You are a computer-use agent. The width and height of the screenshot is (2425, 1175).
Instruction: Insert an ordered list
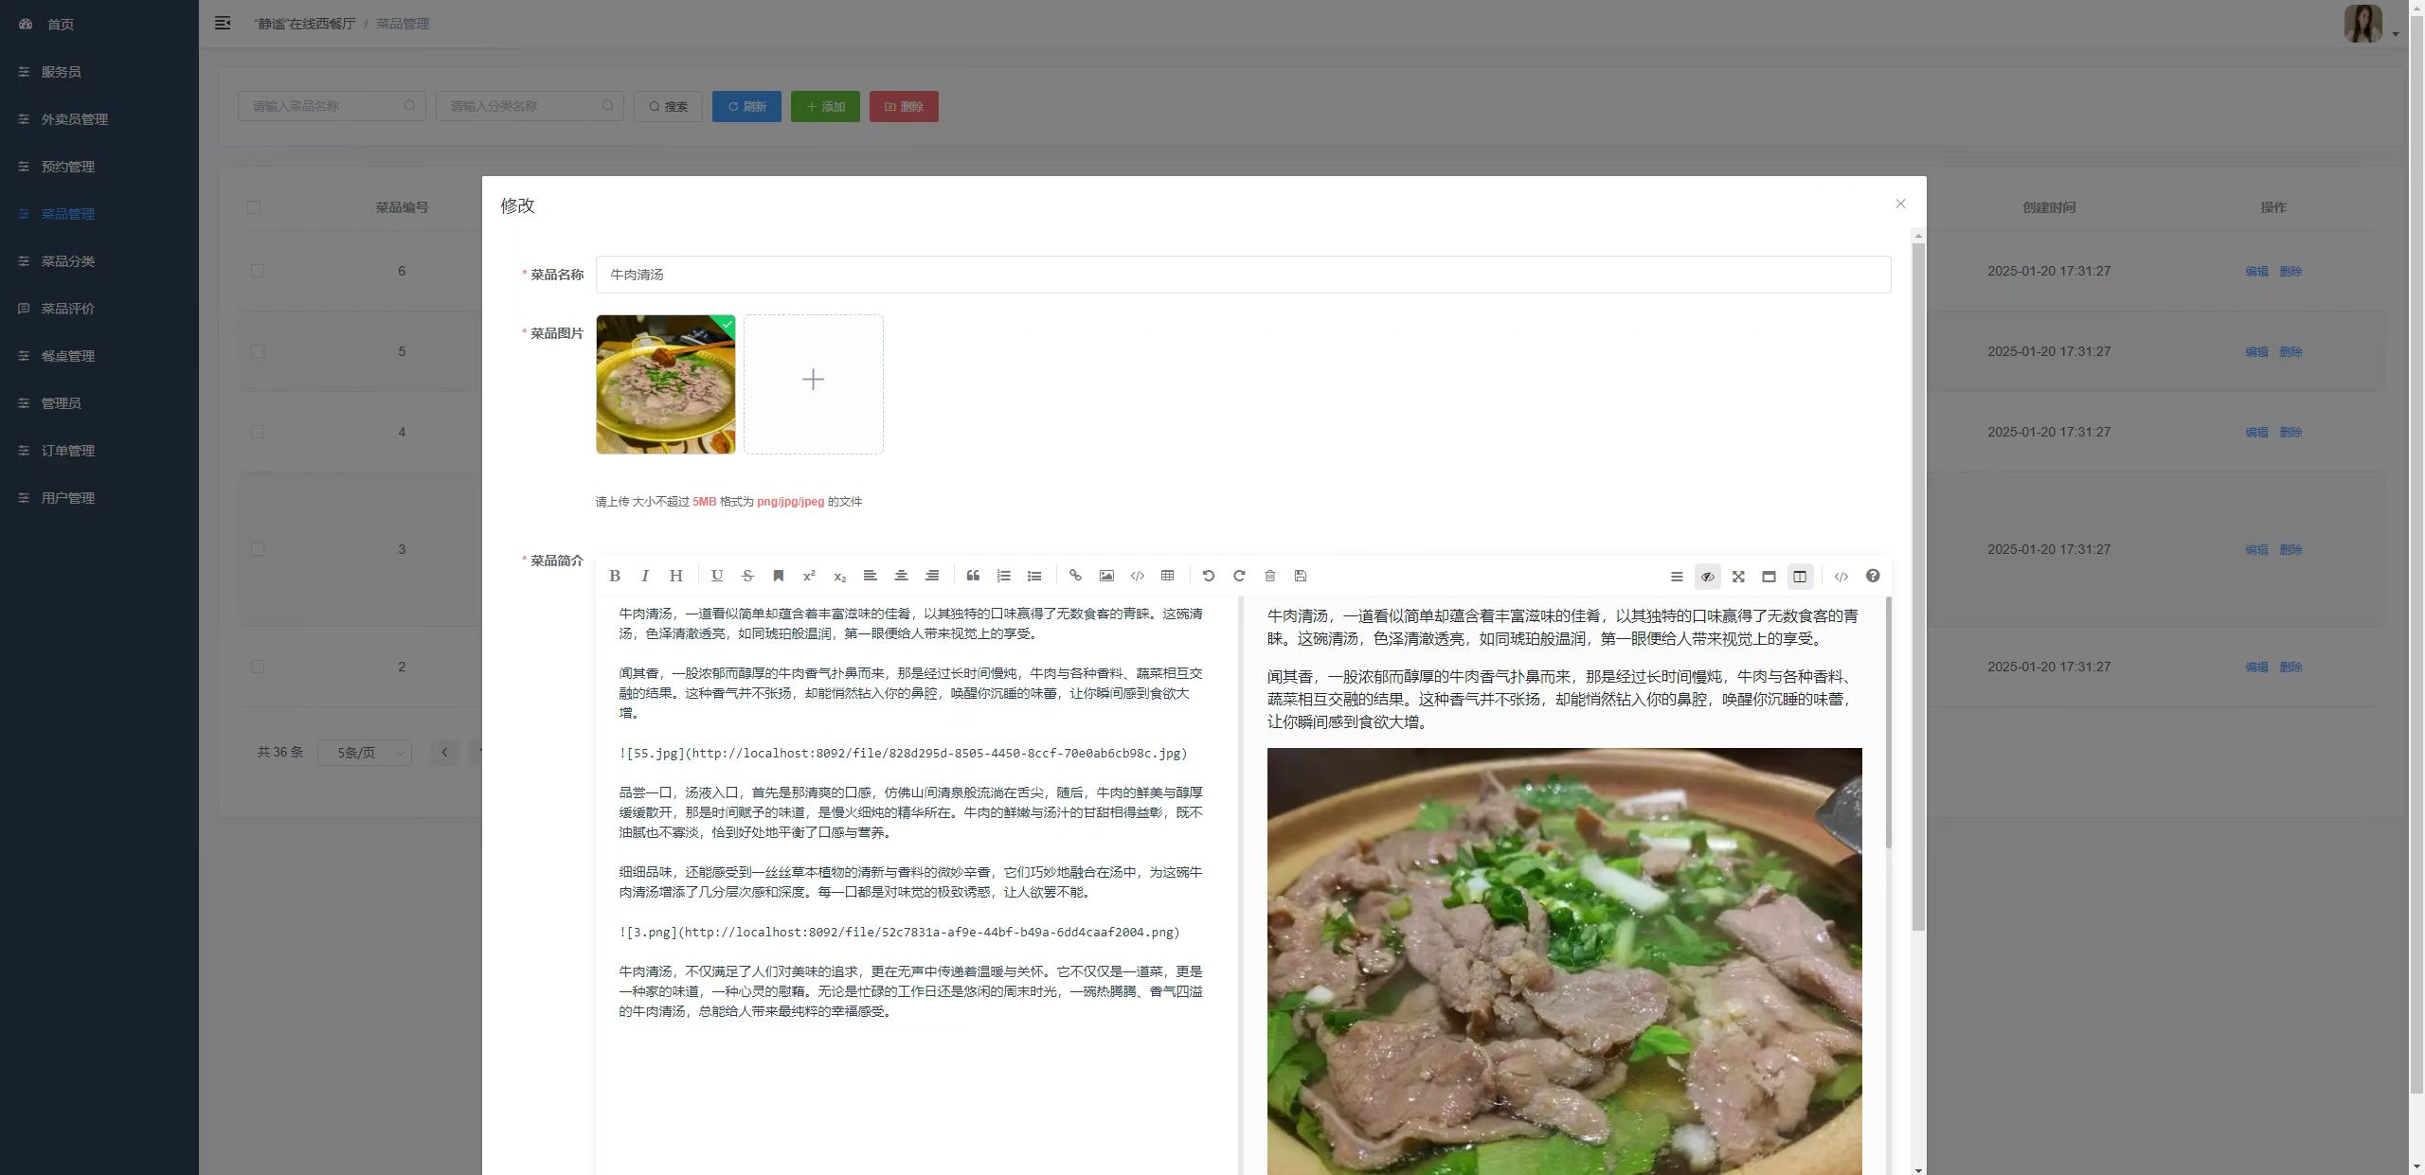tap(1003, 576)
